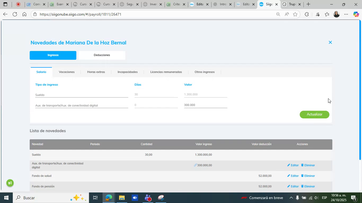Open the favorites list icon
The height and width of the screenshot is (203, 362).
pos(327,14)
